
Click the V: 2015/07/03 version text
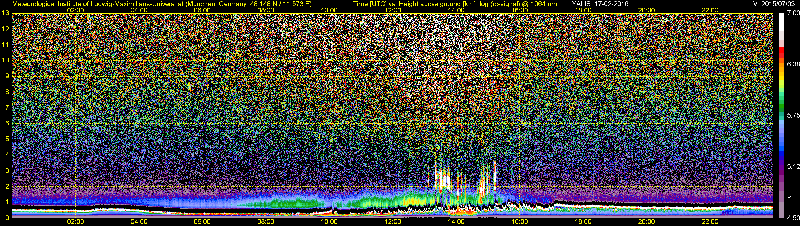773,4
